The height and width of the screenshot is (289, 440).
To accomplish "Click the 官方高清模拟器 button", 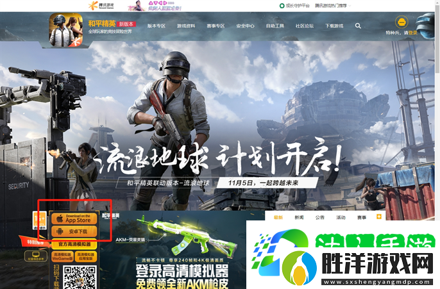I will 74,244.
